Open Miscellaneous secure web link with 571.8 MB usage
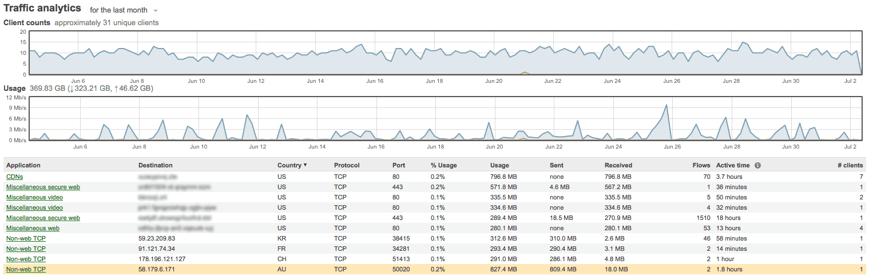This screenshot has width=869, height=276. tap(43, 187)
